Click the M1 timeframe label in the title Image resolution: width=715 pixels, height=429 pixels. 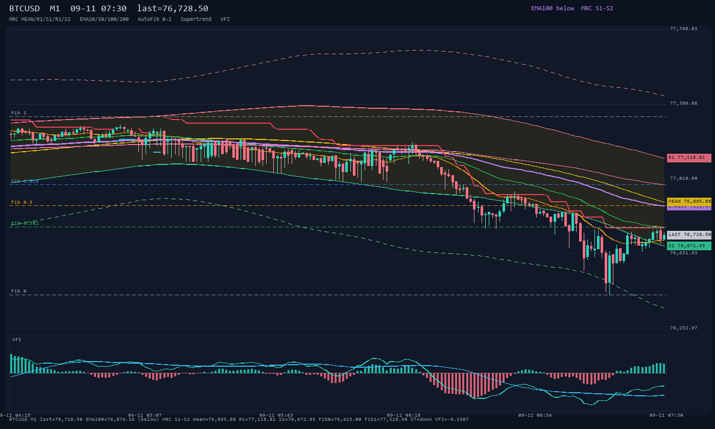pyautogui.click(x=55, y=9)
